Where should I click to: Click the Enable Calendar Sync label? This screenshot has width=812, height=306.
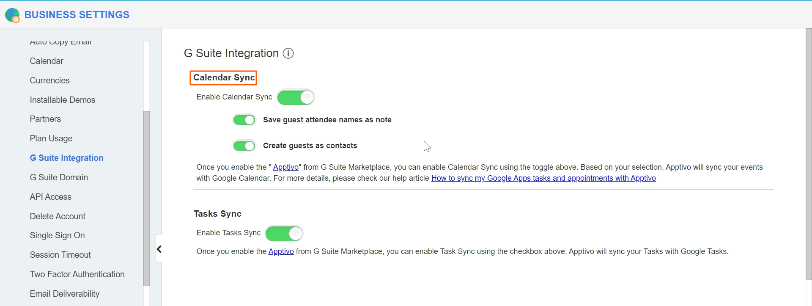click(x=234, y=97)
